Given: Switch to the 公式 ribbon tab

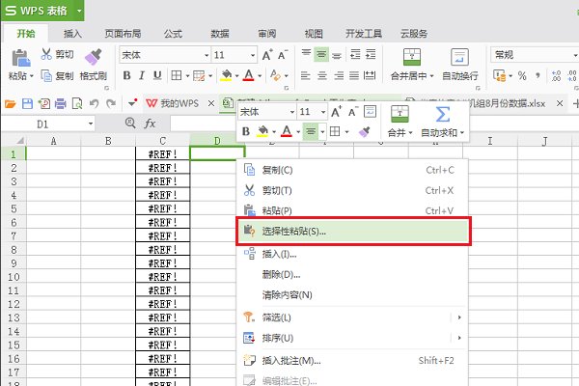Looking at the screenshot, I should click(173, 34).
